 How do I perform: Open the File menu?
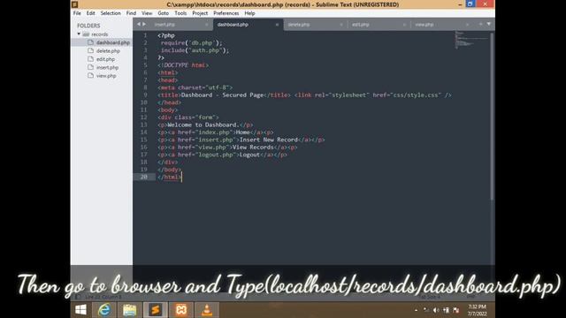tap(77, 13)
